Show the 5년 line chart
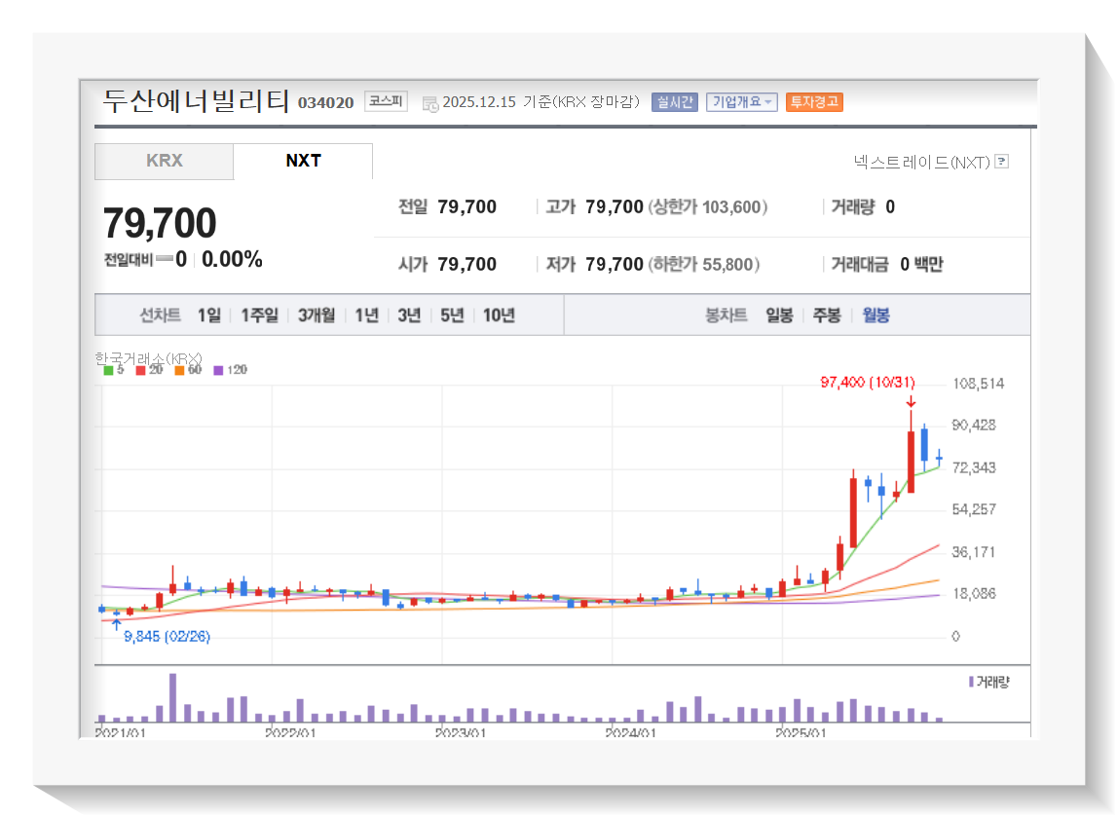 pos(452,316)
